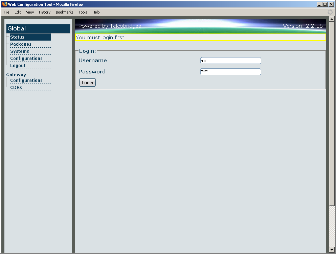
Task: Click the 'Login:' fieldset legend
Action: point(87,51)
